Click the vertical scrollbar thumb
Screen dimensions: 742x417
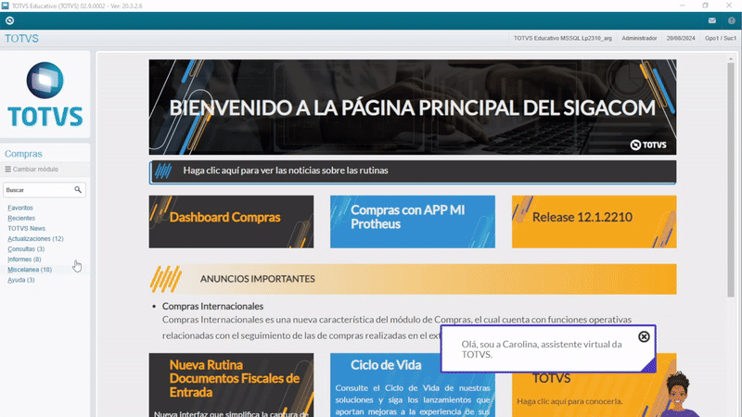pyautogui.click(x=731, y=180)
